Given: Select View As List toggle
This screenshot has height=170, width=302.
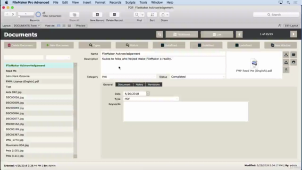Looking at the screenshot, I should [x=64, y=25].
